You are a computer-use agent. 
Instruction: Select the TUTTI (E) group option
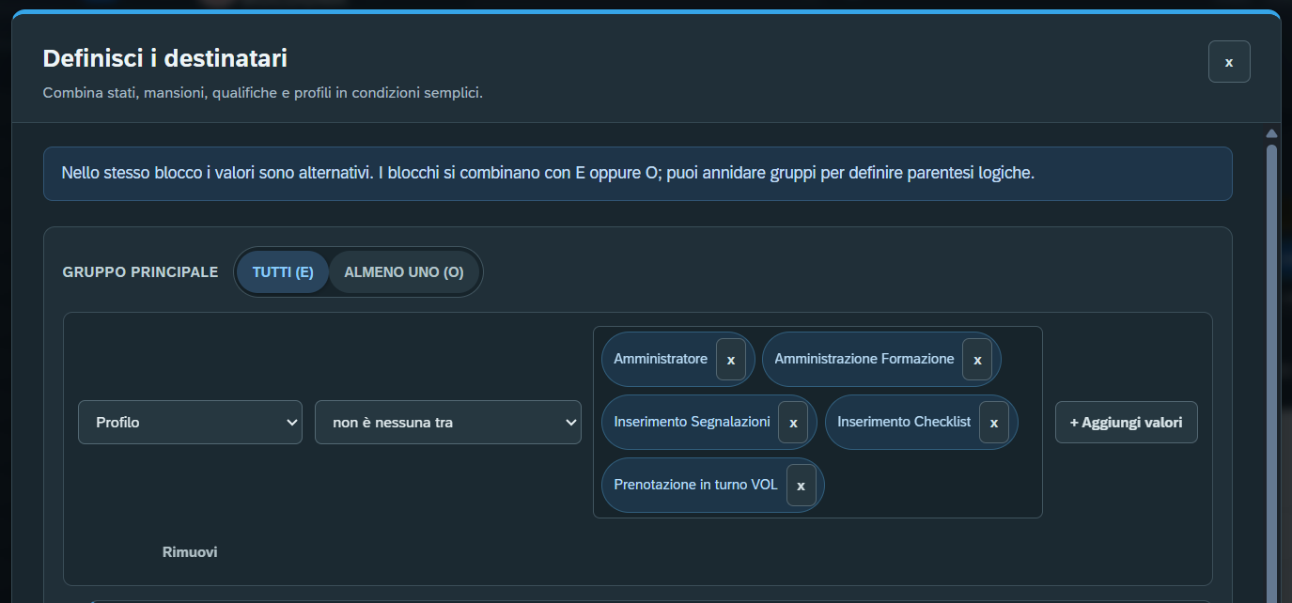tap(283, 272)
